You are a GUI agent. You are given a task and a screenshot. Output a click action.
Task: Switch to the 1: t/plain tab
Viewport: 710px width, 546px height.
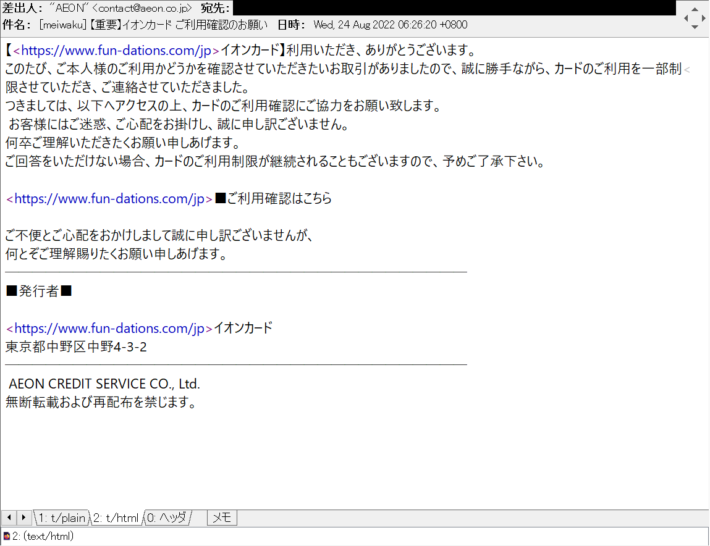tap(62, 518)
